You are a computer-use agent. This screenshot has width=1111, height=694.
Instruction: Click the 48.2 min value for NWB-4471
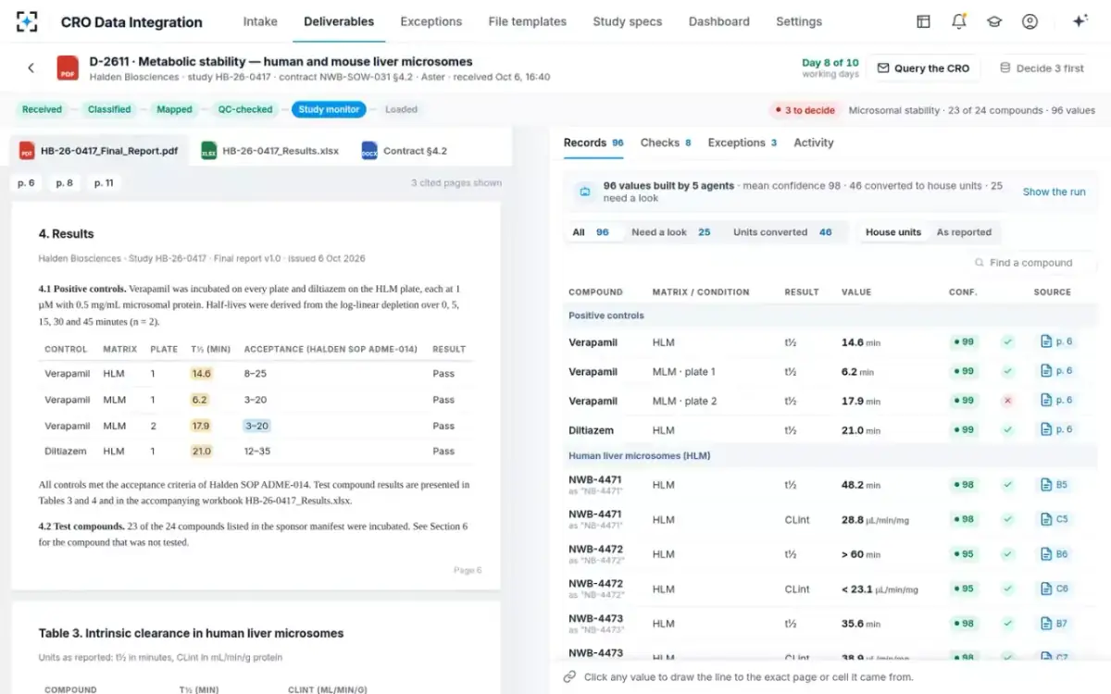pyautogui.click(x=861, y=485)
